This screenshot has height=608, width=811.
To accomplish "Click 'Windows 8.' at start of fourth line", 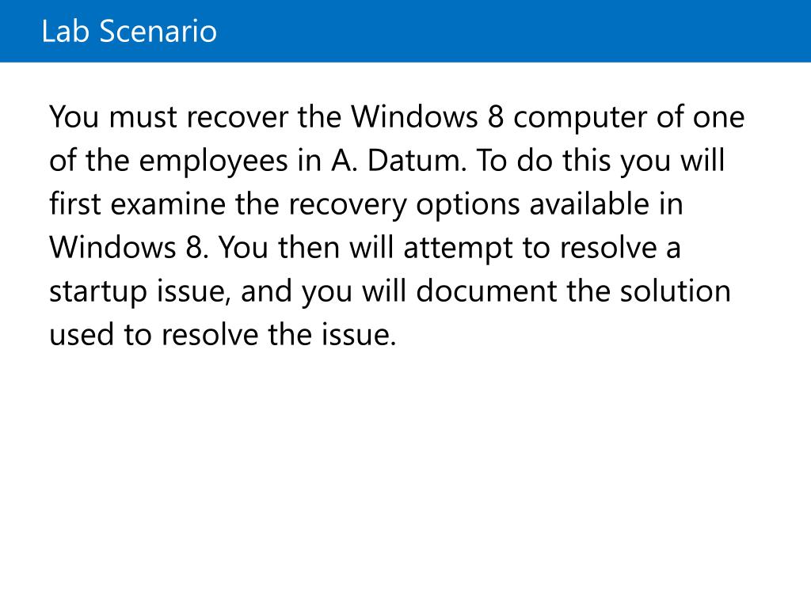I will [x=129, y=247].
